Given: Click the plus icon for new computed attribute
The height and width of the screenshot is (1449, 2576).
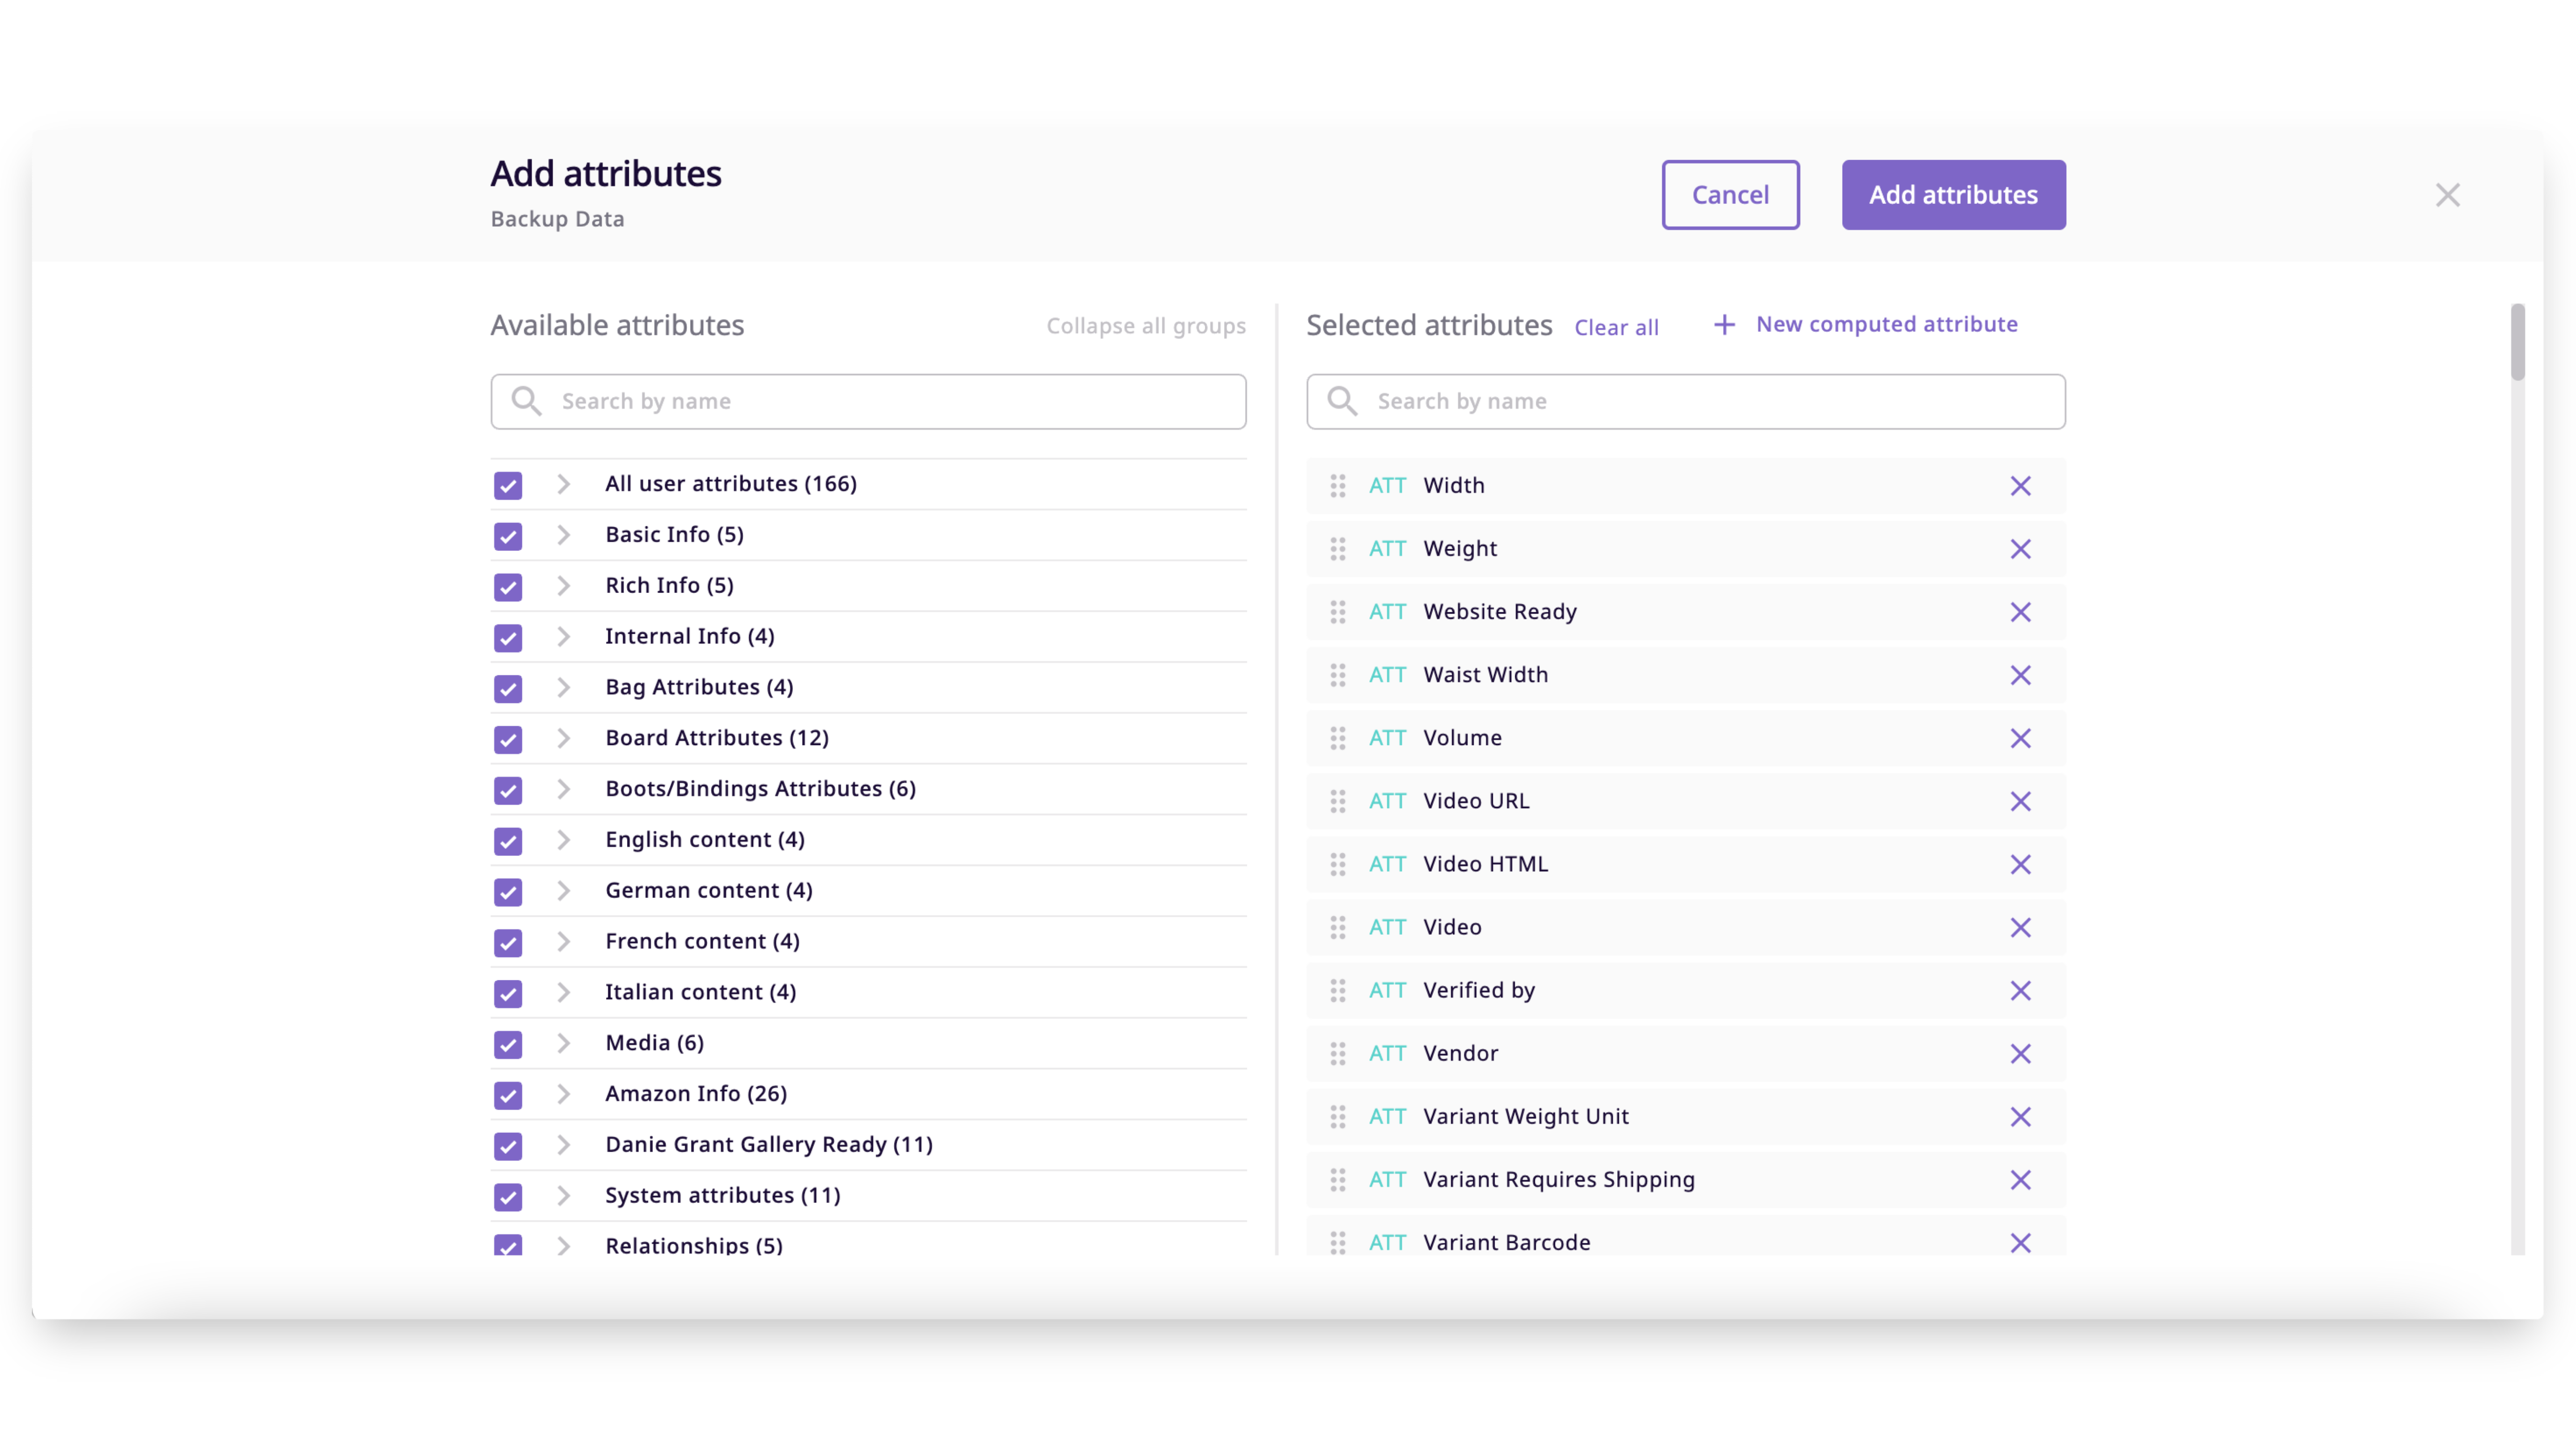Looking at the screenshot, I should tap(1724, 325).
